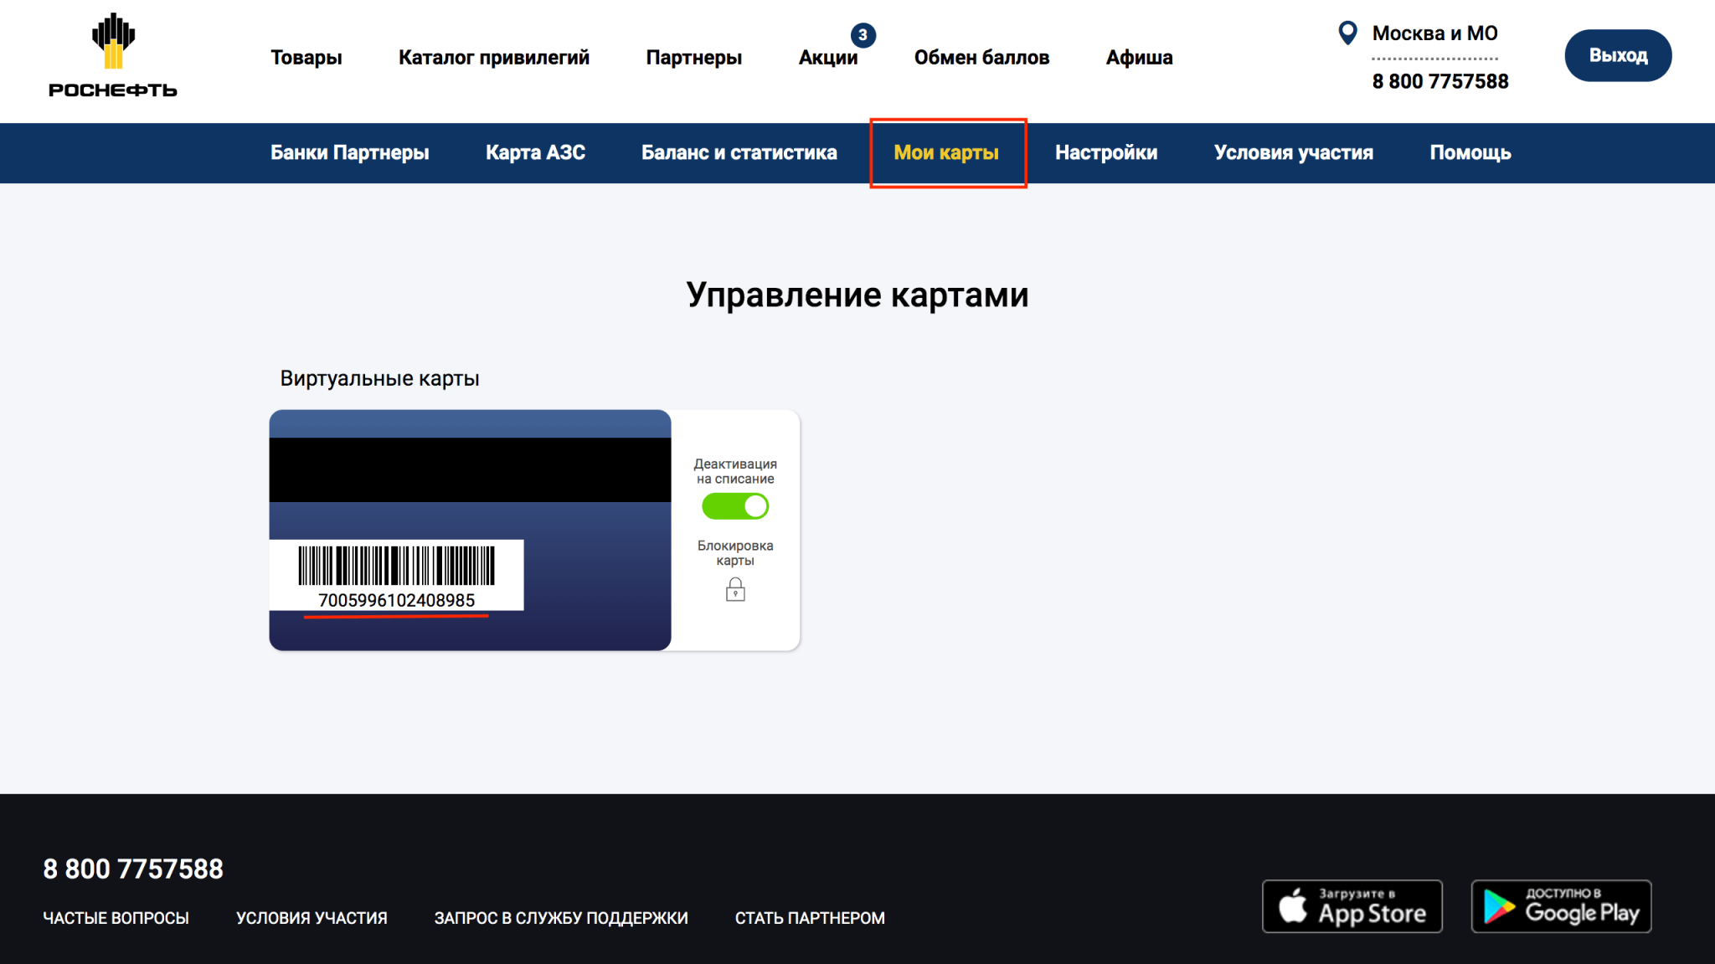Switch to Банки Партнеры tab
This screenshot has width=1715, height=964.
[x=350, y=152]
